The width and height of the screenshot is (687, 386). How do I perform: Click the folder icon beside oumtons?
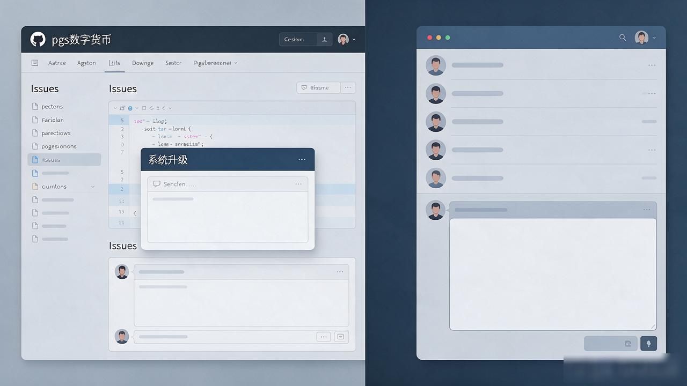tap(35, 187)
